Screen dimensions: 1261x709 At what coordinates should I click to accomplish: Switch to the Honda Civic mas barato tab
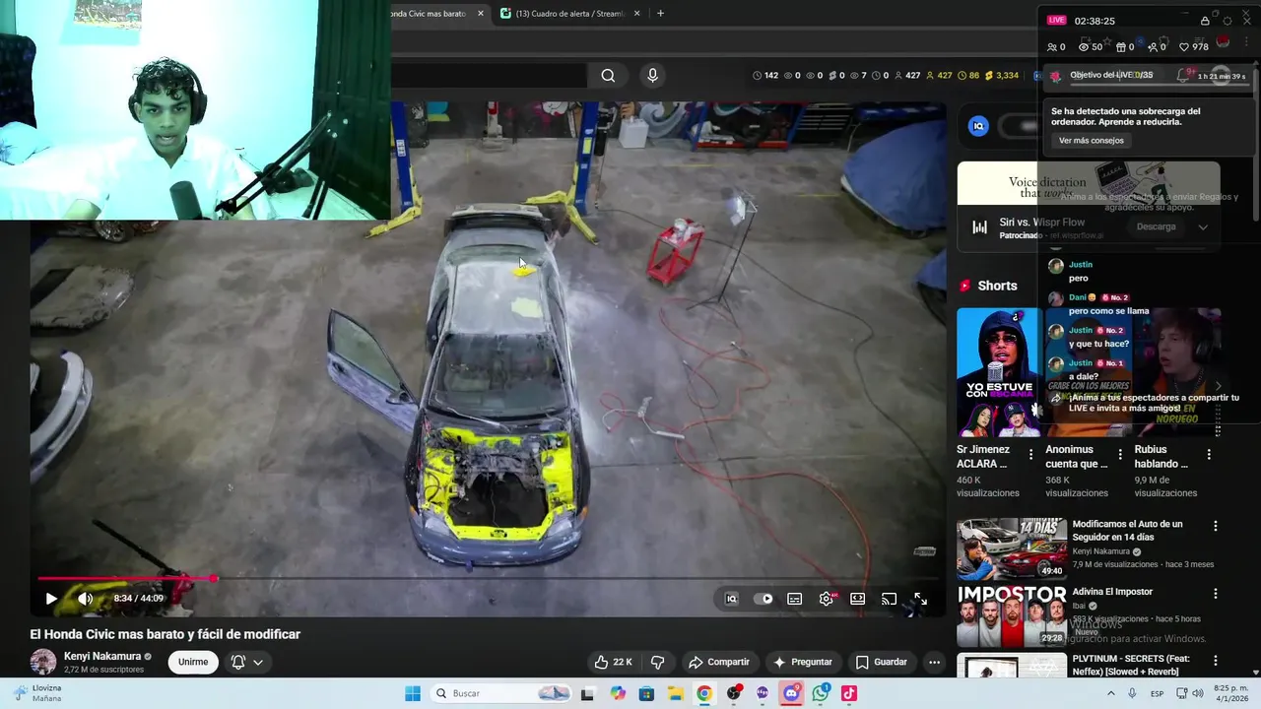click(x=429, y=14)
